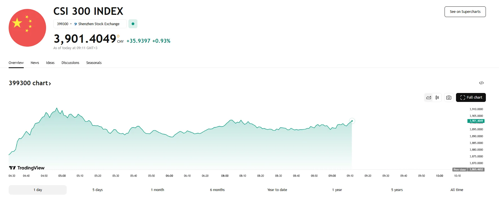The height and width of the screenshot is (198, 499).
Task: Click the TradingView logo on chart
Action: coord(27,168)
